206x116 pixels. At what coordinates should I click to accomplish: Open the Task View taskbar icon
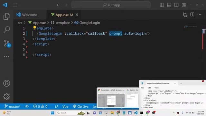click(88, 113)
